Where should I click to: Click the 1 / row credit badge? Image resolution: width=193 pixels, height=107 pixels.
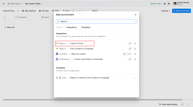[127, 54]
